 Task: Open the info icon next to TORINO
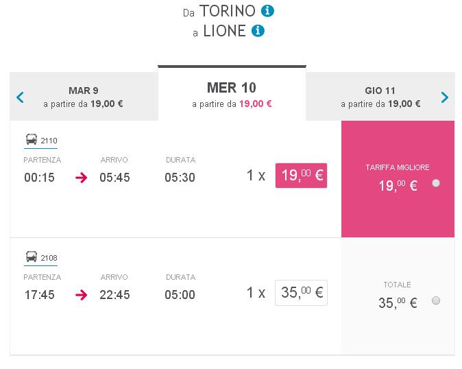coord(267,11)
